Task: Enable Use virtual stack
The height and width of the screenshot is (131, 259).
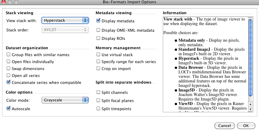Action: [98, 55]
